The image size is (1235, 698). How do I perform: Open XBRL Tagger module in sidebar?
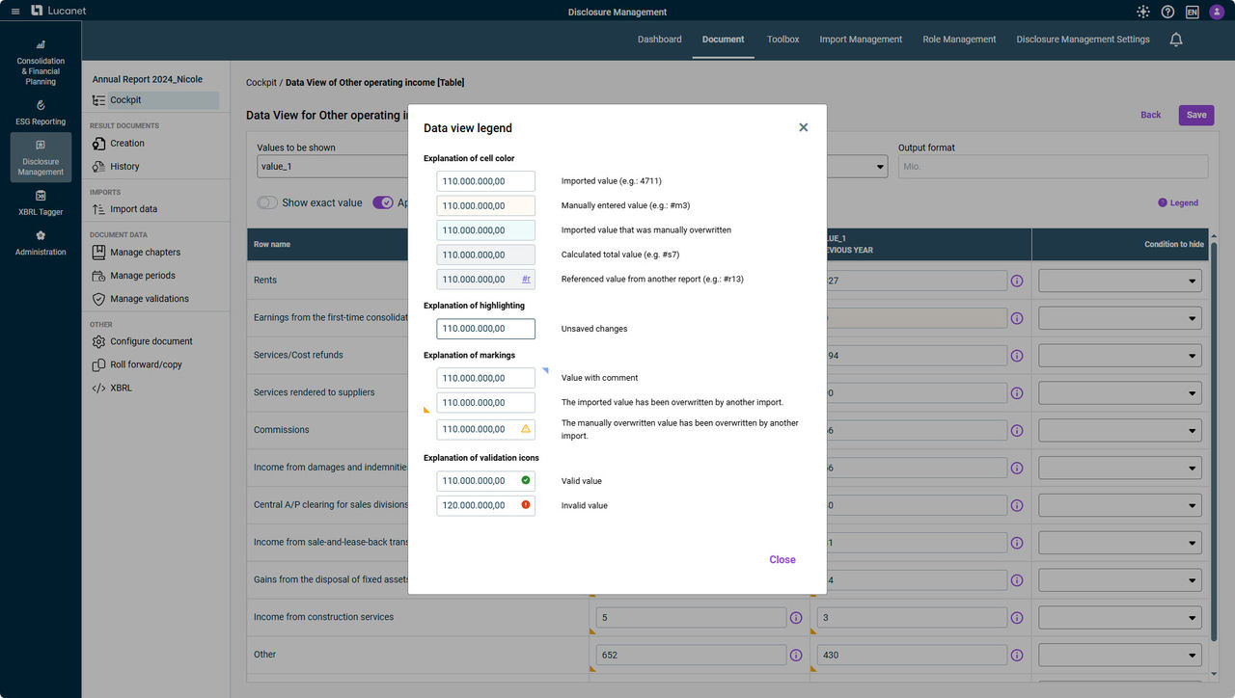(41, 201)
